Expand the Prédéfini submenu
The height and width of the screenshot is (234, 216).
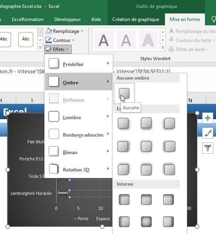(79, 64)
